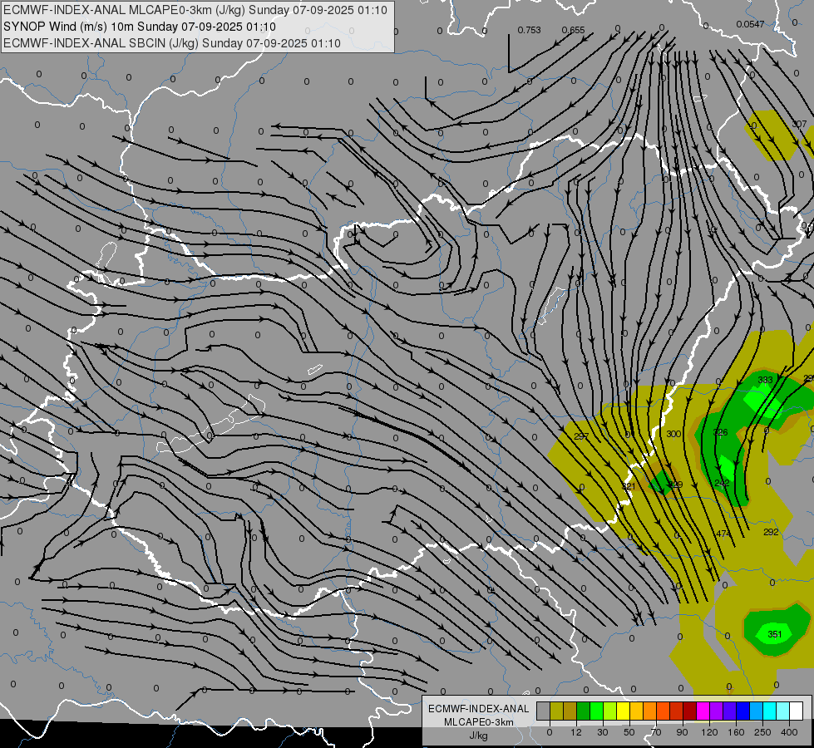Click the MLCAPE0-3km title line at top

tap(195, 10)
